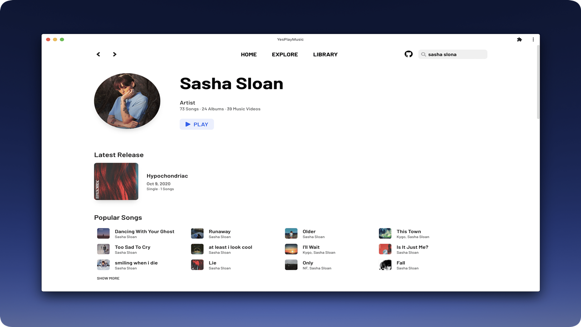This screenshot has height=327, width=581.
Task: Open the Hypochondriac album cover
Action: tap(116, 181)
